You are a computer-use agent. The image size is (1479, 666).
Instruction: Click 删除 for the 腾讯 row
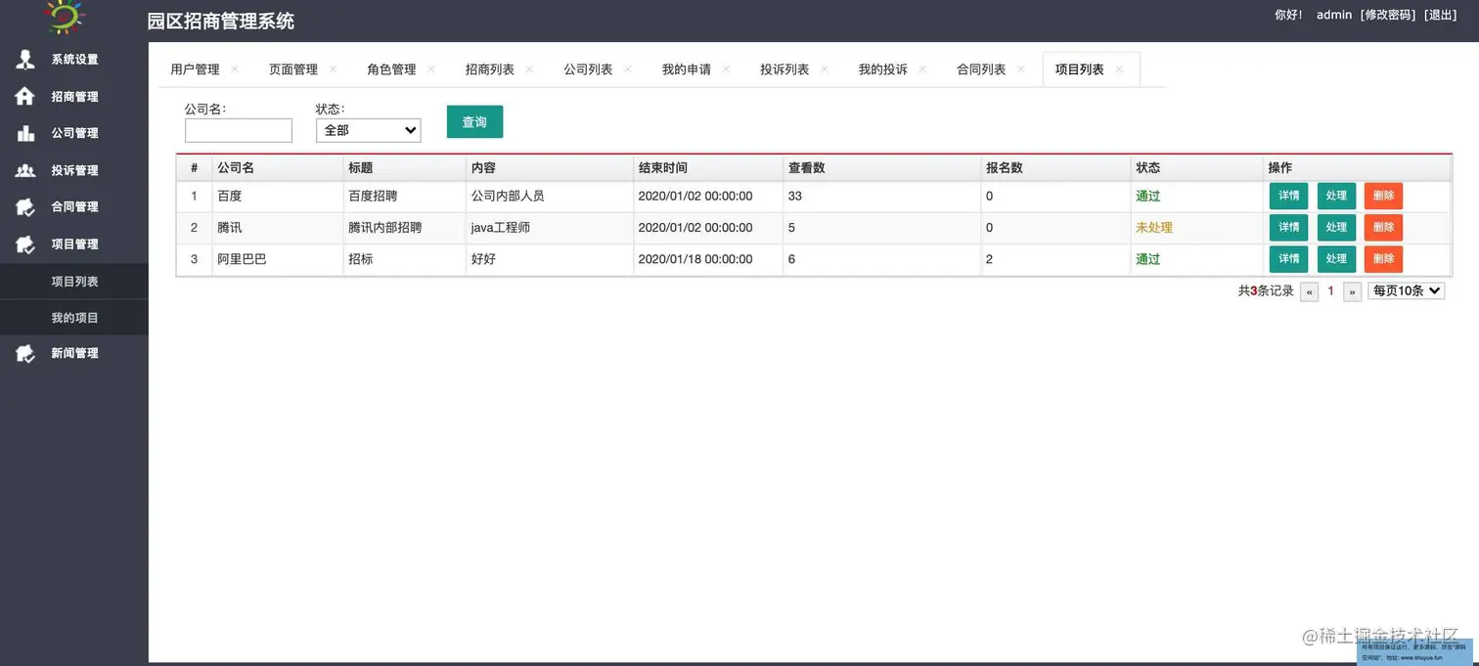coord(1383,227)
